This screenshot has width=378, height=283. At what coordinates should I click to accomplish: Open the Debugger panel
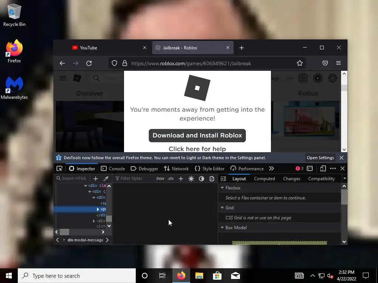pos(144,168)
